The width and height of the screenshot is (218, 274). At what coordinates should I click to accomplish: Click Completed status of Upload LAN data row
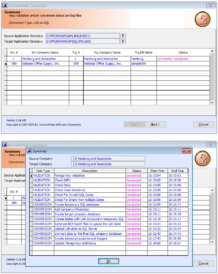click(x=137, y=229)
